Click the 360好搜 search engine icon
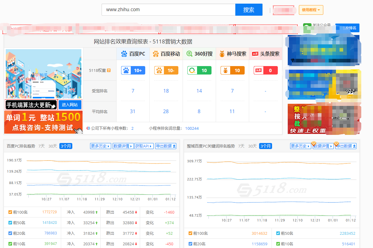Viewport: 373px width, 248px height. pyautogui.click(x=190, y=53)
